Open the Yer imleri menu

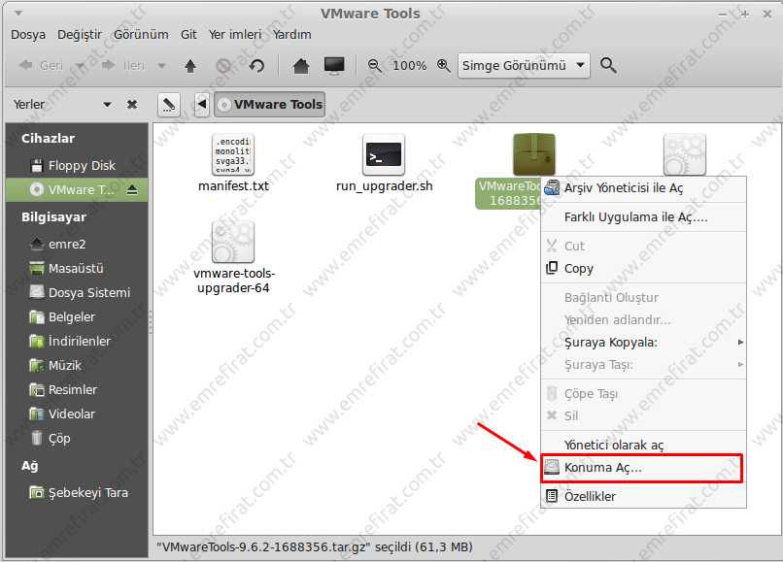click(234, 34)
